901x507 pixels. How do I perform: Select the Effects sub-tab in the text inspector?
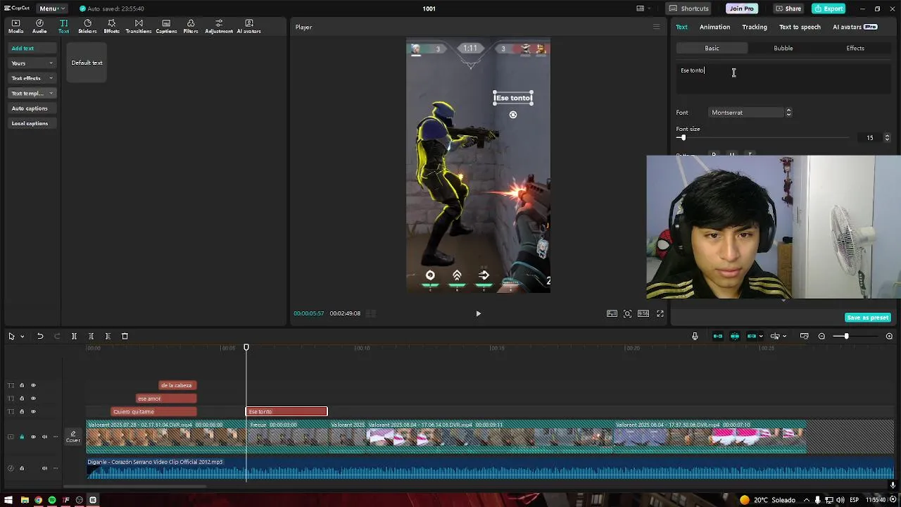click(x=855, y=48)
